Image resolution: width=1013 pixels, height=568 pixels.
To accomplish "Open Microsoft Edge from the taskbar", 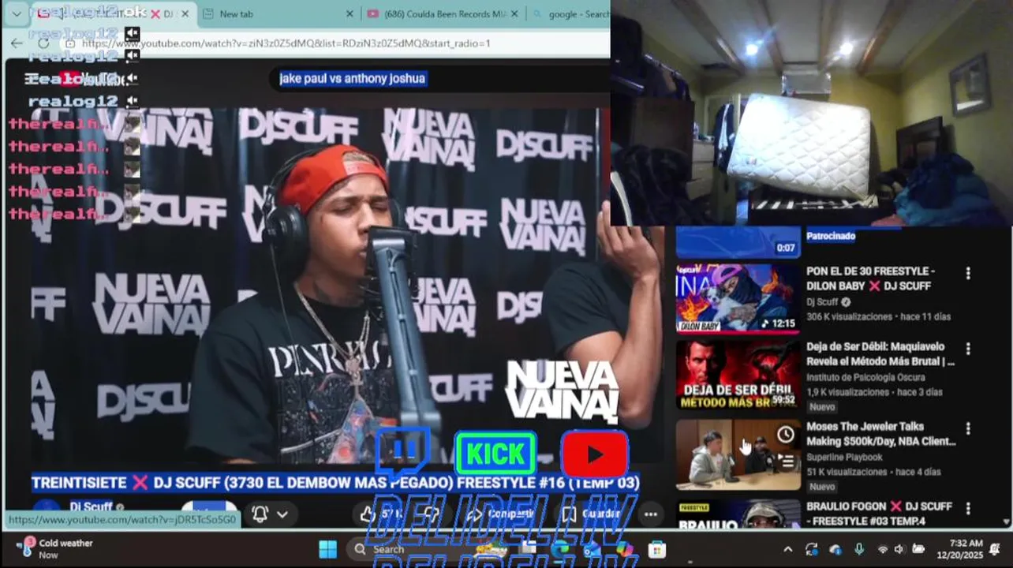I will pyautogui.click(x=559, y=549).
